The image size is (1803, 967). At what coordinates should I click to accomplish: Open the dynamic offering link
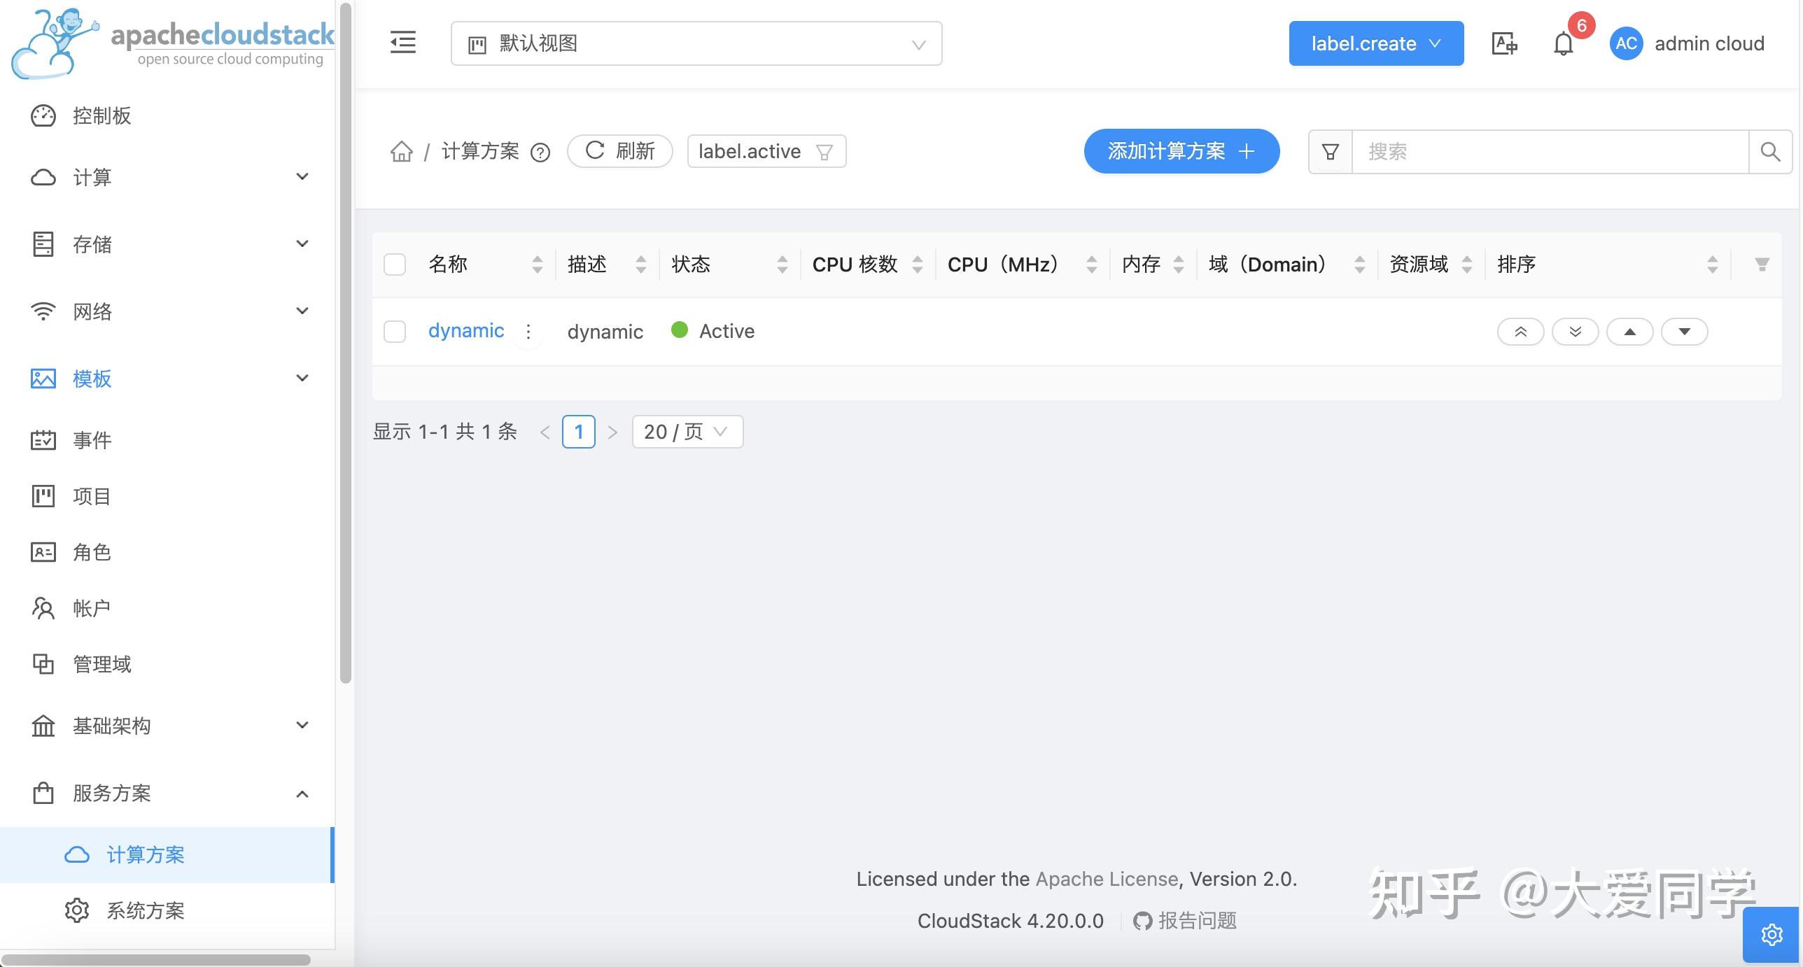465,330
